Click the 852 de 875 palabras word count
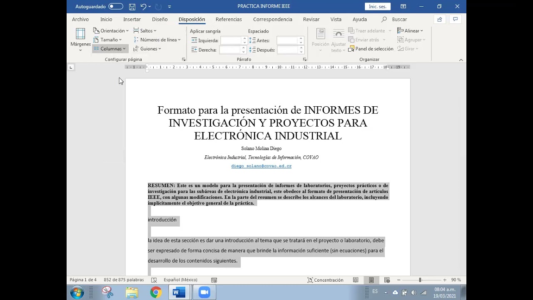The width and height of the screenshot is (533, 300). pos(124,280)
